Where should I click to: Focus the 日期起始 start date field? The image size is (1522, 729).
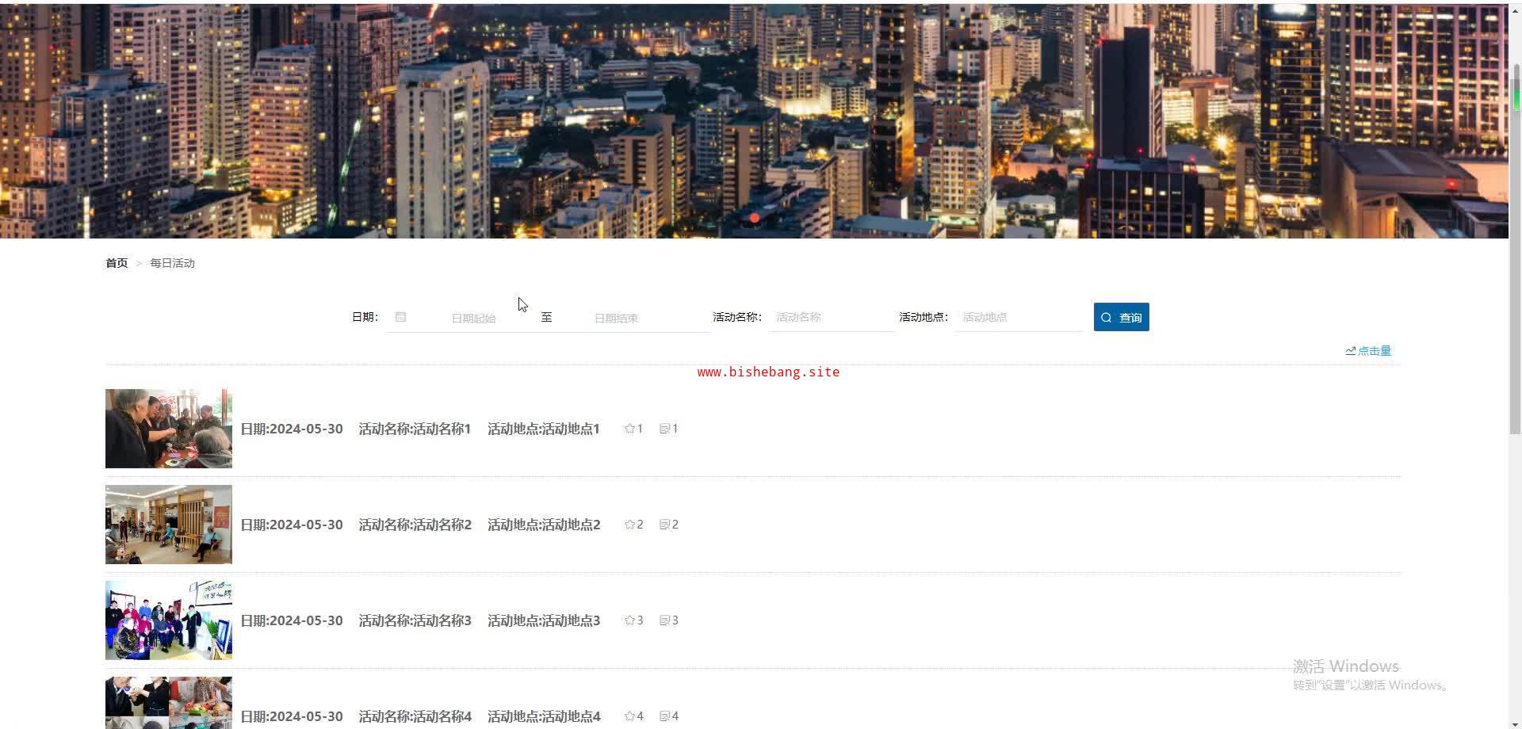[473, 318]
